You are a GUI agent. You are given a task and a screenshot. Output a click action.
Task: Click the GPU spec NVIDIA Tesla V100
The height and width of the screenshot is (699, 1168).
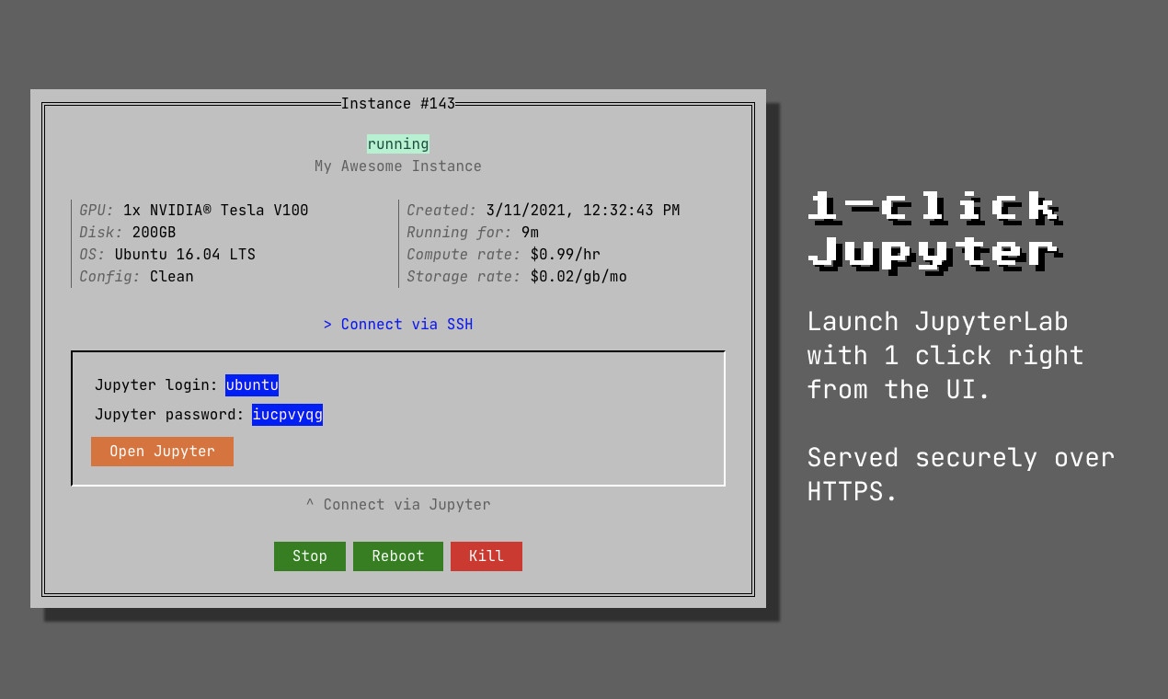tap(215, 210)
